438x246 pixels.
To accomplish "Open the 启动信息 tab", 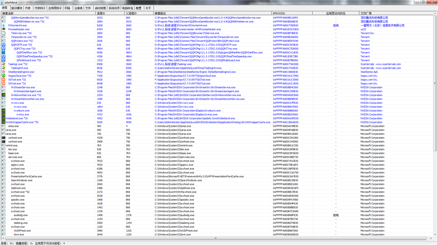I will (x=100, y=8).
